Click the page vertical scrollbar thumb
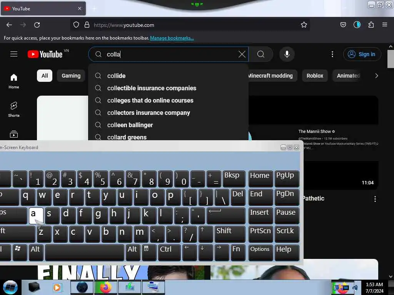 391,59
